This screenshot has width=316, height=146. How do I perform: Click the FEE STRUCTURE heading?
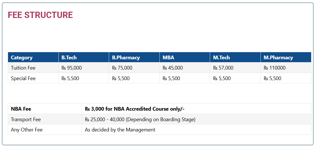point(40,15)
